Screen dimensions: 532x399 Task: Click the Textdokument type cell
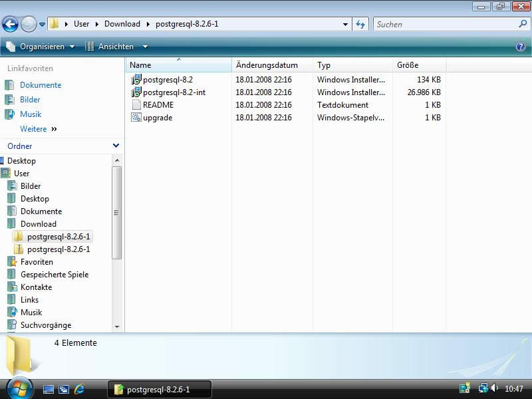click(342, 105)
